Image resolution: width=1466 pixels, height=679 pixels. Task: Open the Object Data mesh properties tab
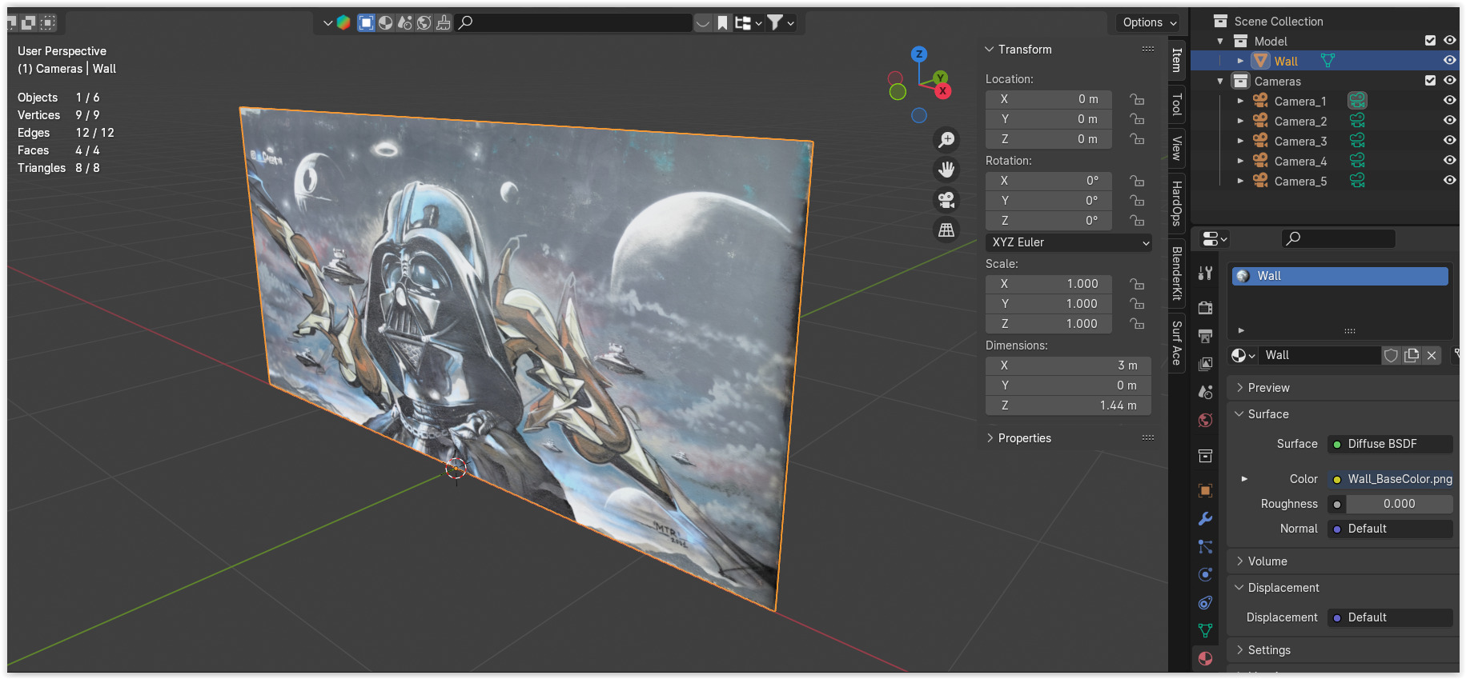[x=1205, y=630]
